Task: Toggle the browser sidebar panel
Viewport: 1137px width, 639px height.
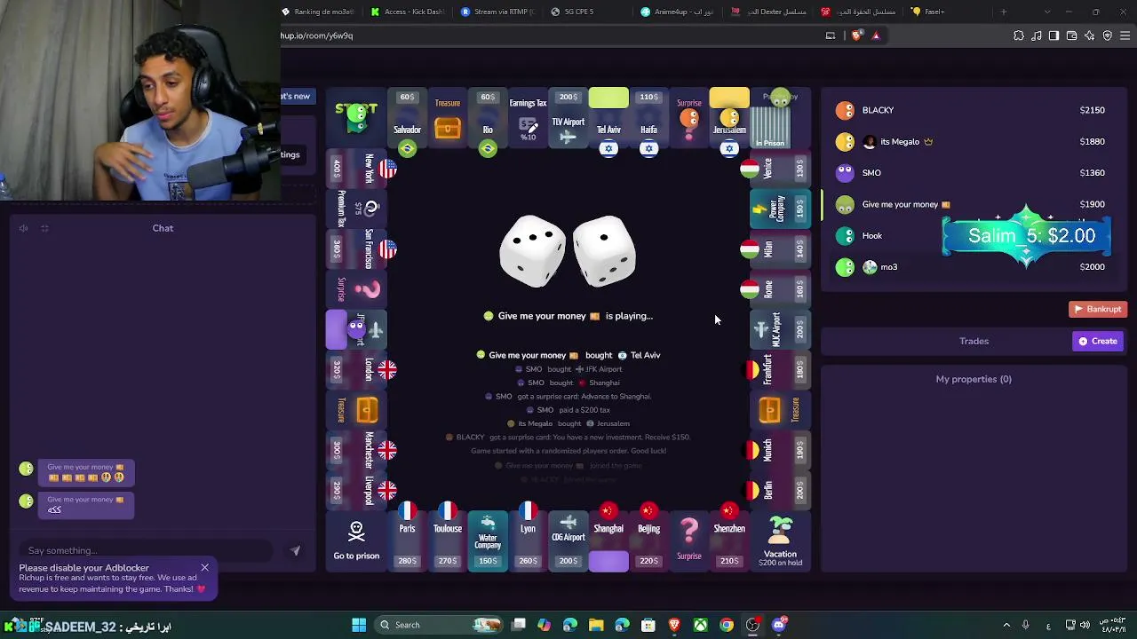Action: tap(1054, 35)
